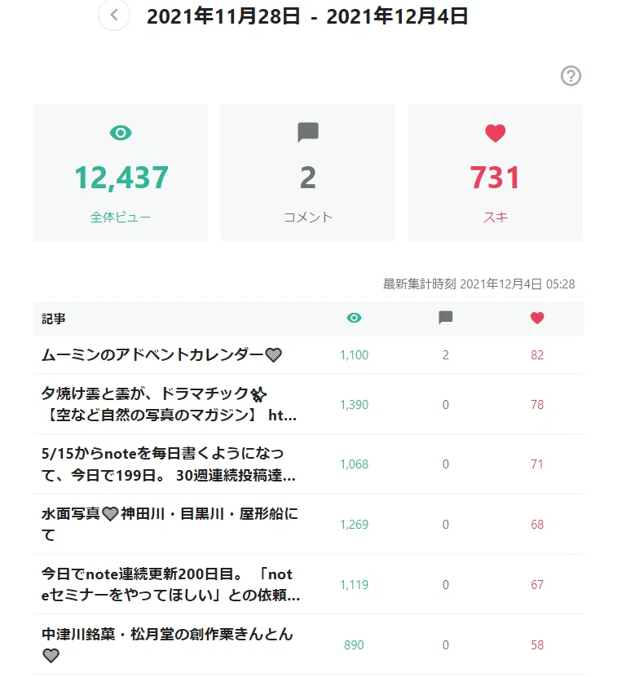Sort table by views eye icon column
Viewport: 617px width, 677px height.
pos(354,318)
